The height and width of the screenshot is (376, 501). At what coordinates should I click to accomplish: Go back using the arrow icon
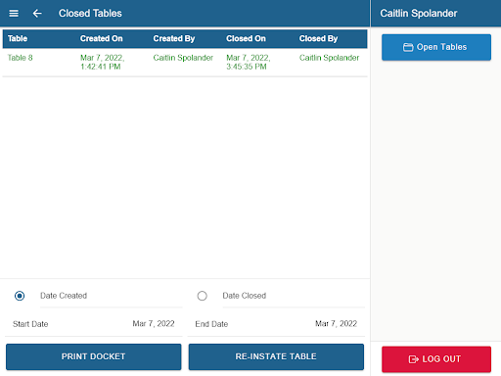[37, 14]
